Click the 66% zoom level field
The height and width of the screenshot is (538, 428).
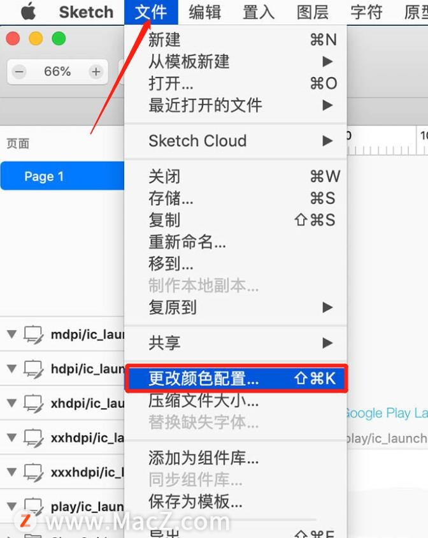57,71
